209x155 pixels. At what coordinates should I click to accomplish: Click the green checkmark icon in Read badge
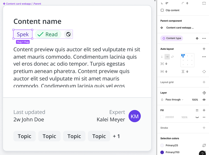pyautogui.click(x=40, y=34)
